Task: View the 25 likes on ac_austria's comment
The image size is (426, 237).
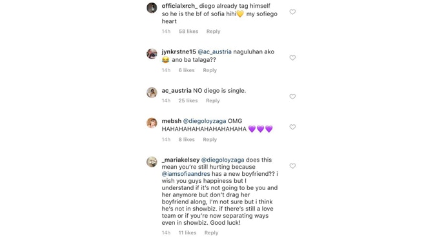Action: [x=188, y=100]
